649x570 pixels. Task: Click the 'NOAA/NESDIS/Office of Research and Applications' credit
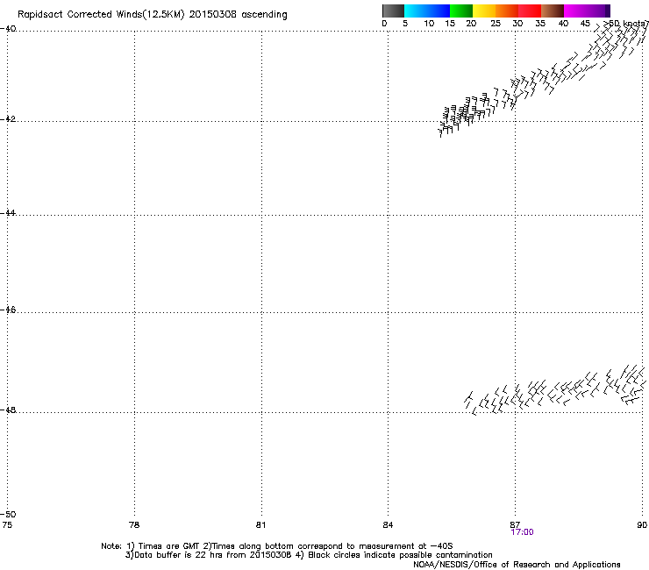(517, 565)
